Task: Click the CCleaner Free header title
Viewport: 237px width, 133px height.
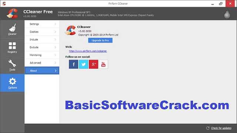Action: [38, 12]
